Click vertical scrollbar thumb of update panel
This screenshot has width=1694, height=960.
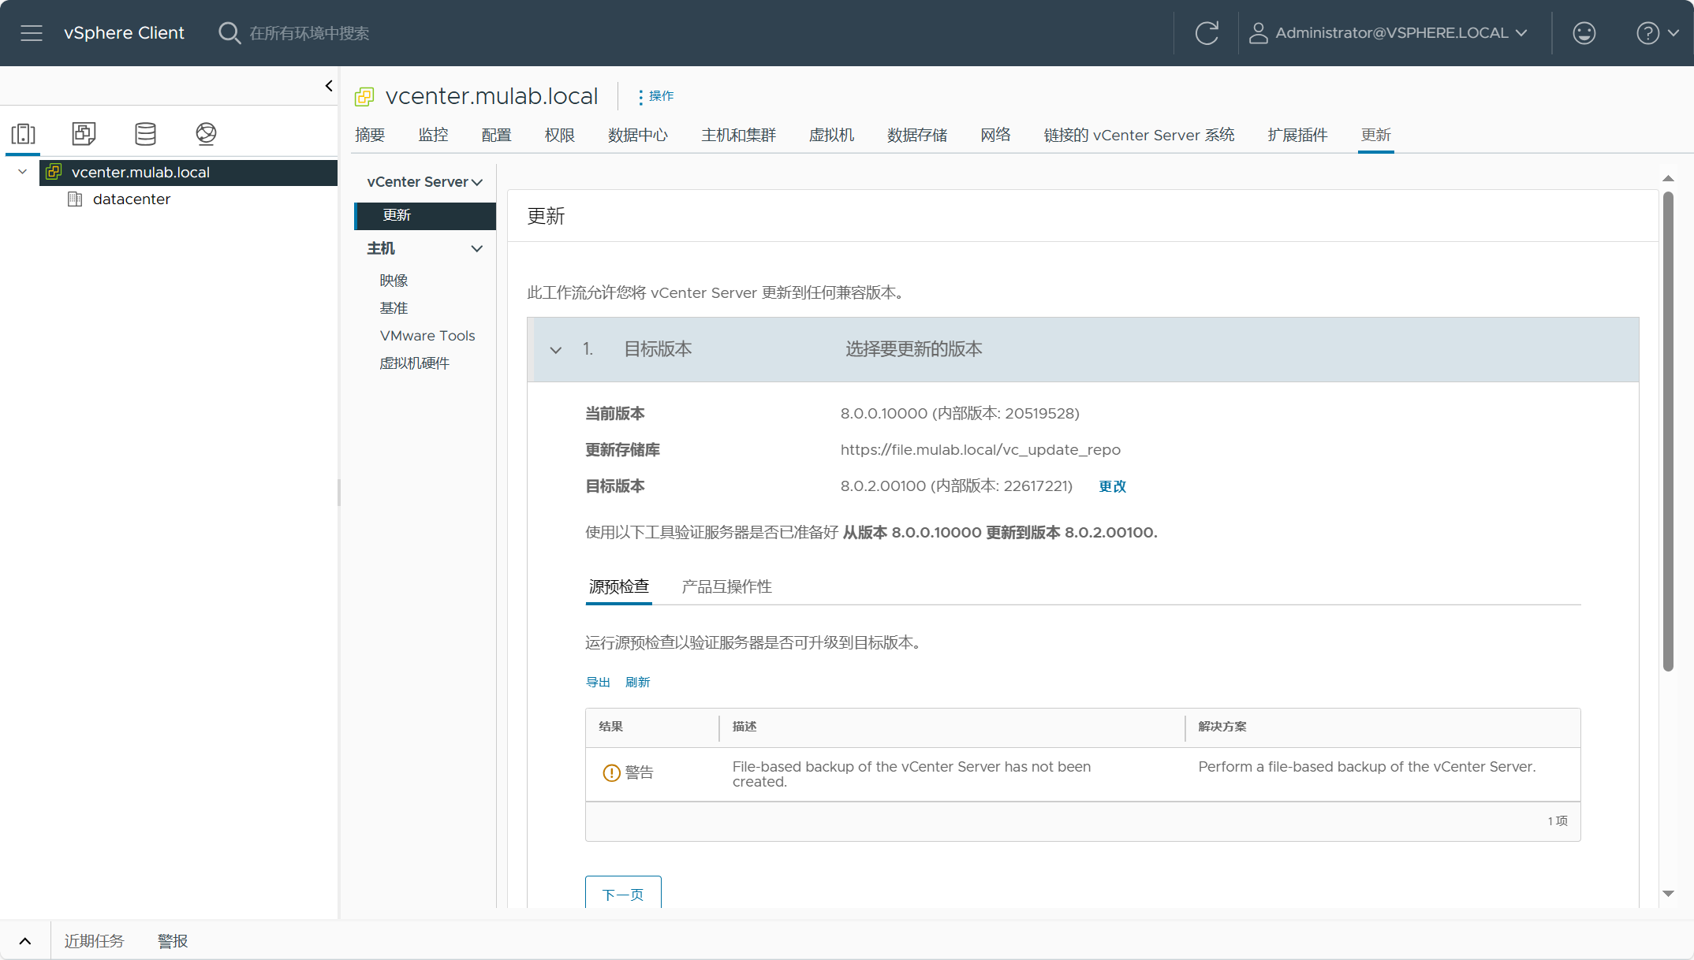coord(1668,432)
